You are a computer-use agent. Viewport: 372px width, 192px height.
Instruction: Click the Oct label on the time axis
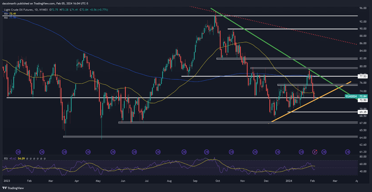[x=218, y=181]
